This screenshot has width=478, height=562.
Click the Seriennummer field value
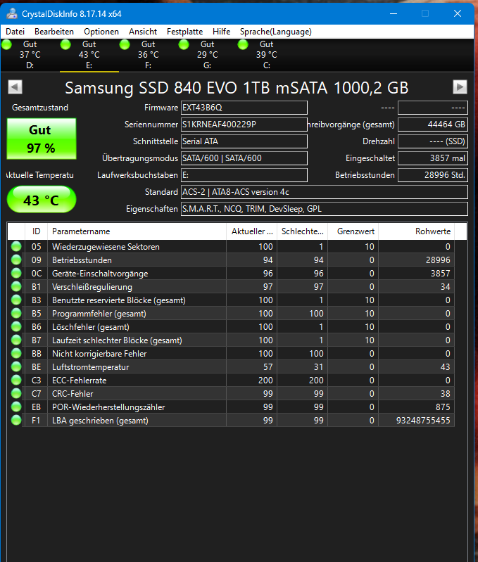[244, 124]
